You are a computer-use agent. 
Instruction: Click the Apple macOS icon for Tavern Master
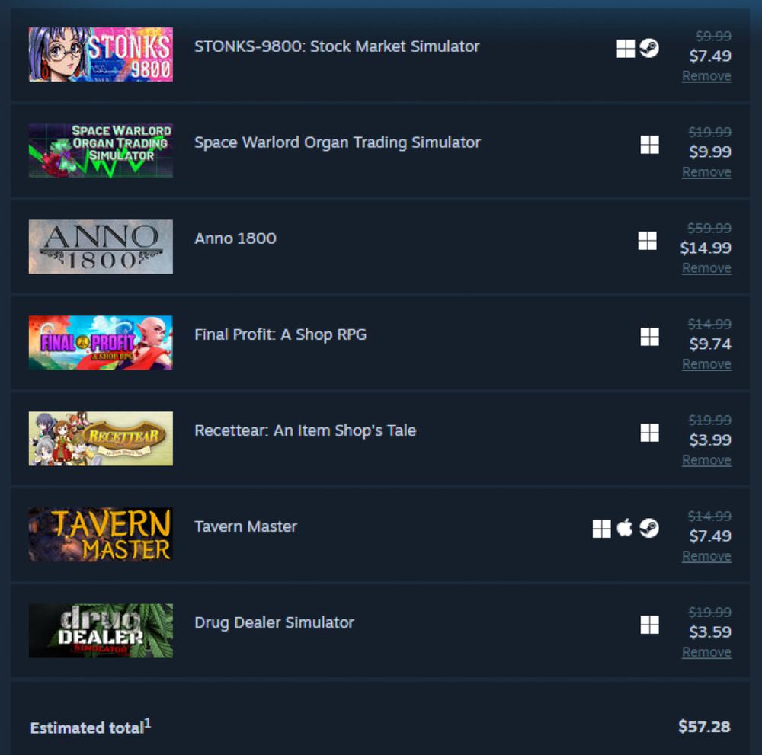point(625,528)
